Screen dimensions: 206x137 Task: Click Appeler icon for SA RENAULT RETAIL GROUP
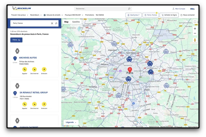coord(25,104)
